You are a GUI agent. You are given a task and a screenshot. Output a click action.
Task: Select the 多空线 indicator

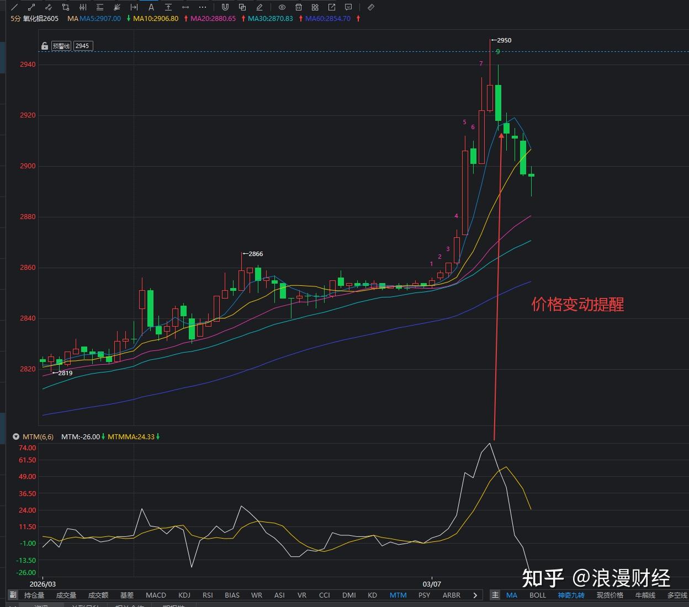click(677, 595)
